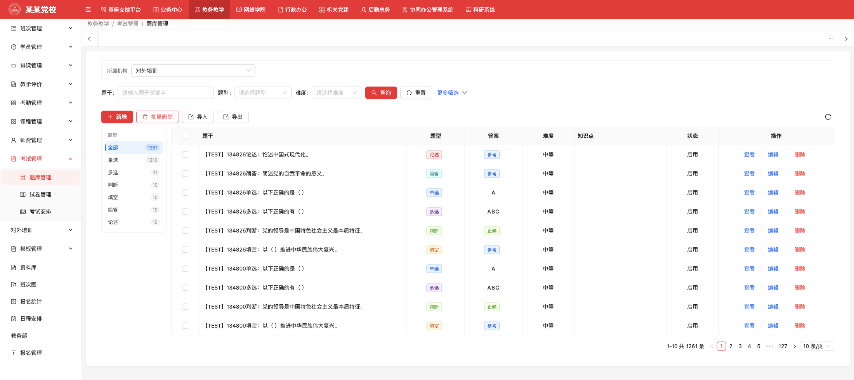This screenshot has width=854, height=380.
Task: Click the 考勤管理 sidebar icon
Action: click(14, 103)
